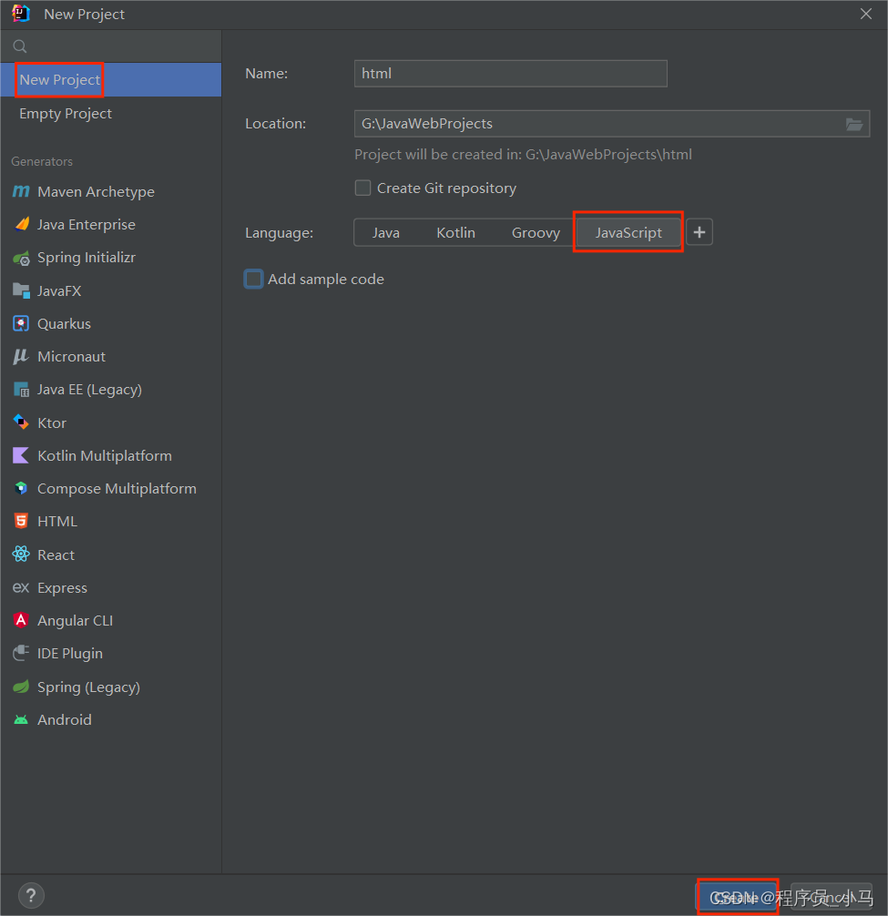
Task: Choose the Java EE (Legacy) label
Action: coord(89,390)
